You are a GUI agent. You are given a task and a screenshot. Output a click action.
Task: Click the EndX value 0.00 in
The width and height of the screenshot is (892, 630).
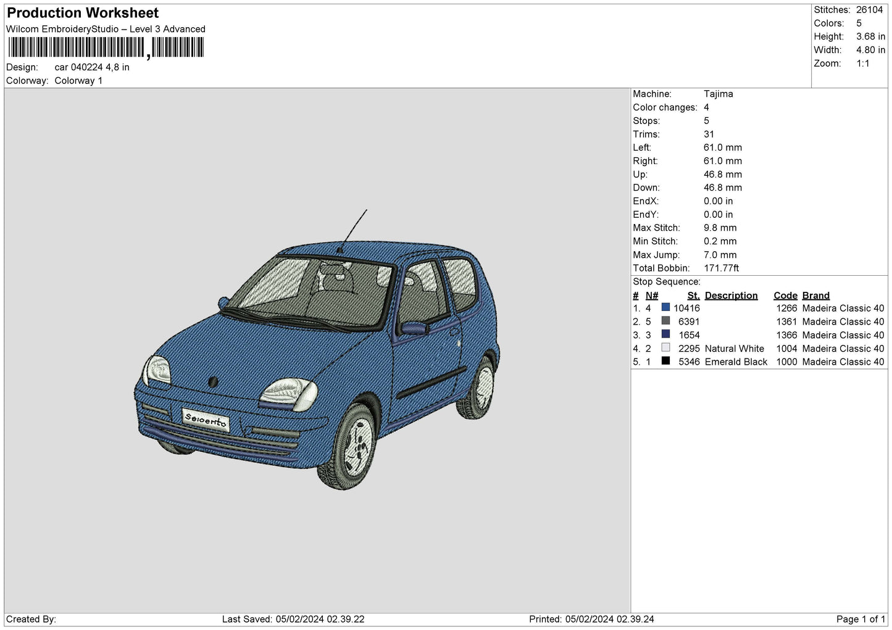point(719,201)
